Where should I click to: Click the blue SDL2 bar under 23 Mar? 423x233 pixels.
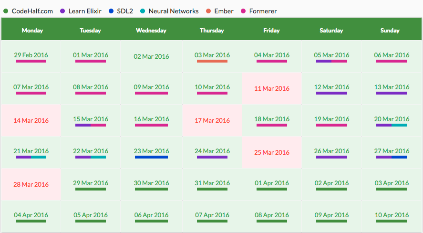(x=151, y=157)
